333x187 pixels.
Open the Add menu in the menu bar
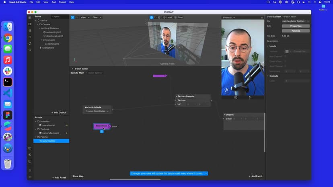tap(54, 2)
